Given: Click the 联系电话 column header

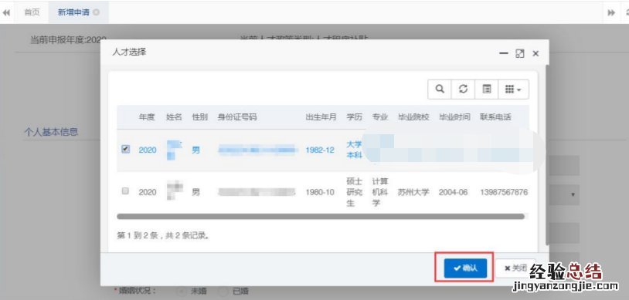Looking at the screenshot, I should pos(496,117).
